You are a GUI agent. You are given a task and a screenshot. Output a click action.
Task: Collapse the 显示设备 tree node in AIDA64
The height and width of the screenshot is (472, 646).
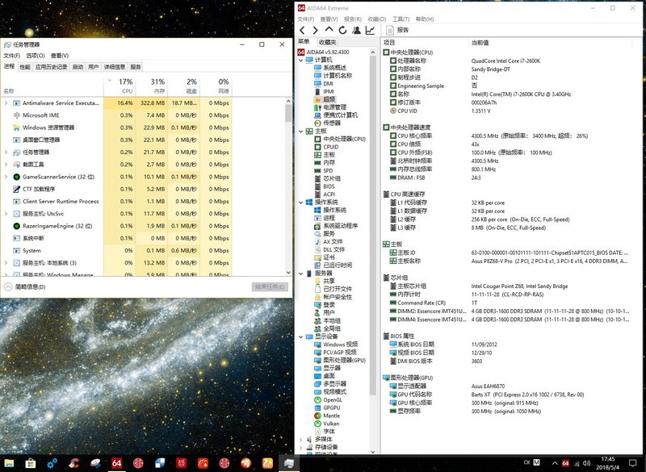coord(300,336)
